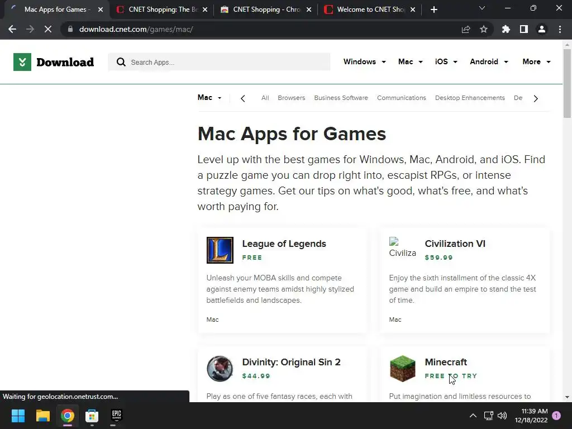
Task: Open the Extensions puzzle icon
Action: point(506,29)
